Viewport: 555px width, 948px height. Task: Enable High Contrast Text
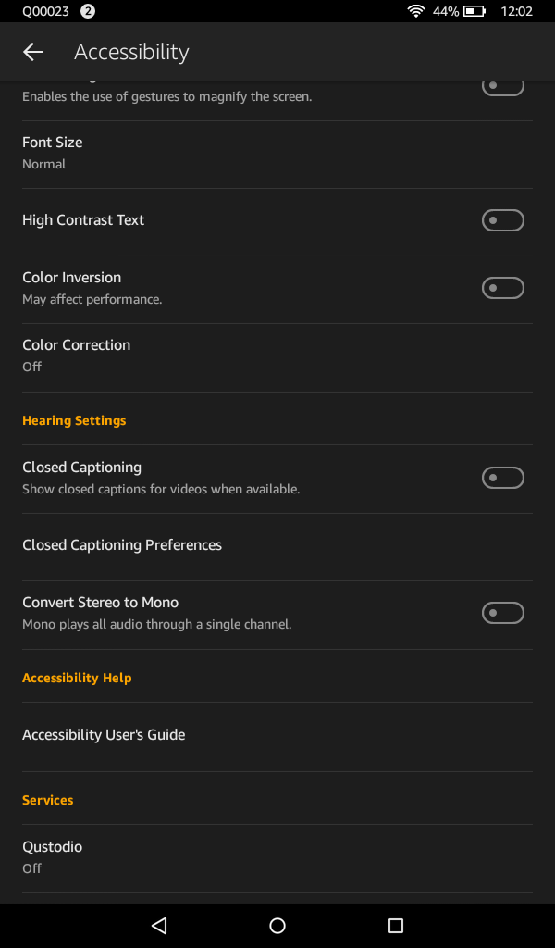(502, 220)
